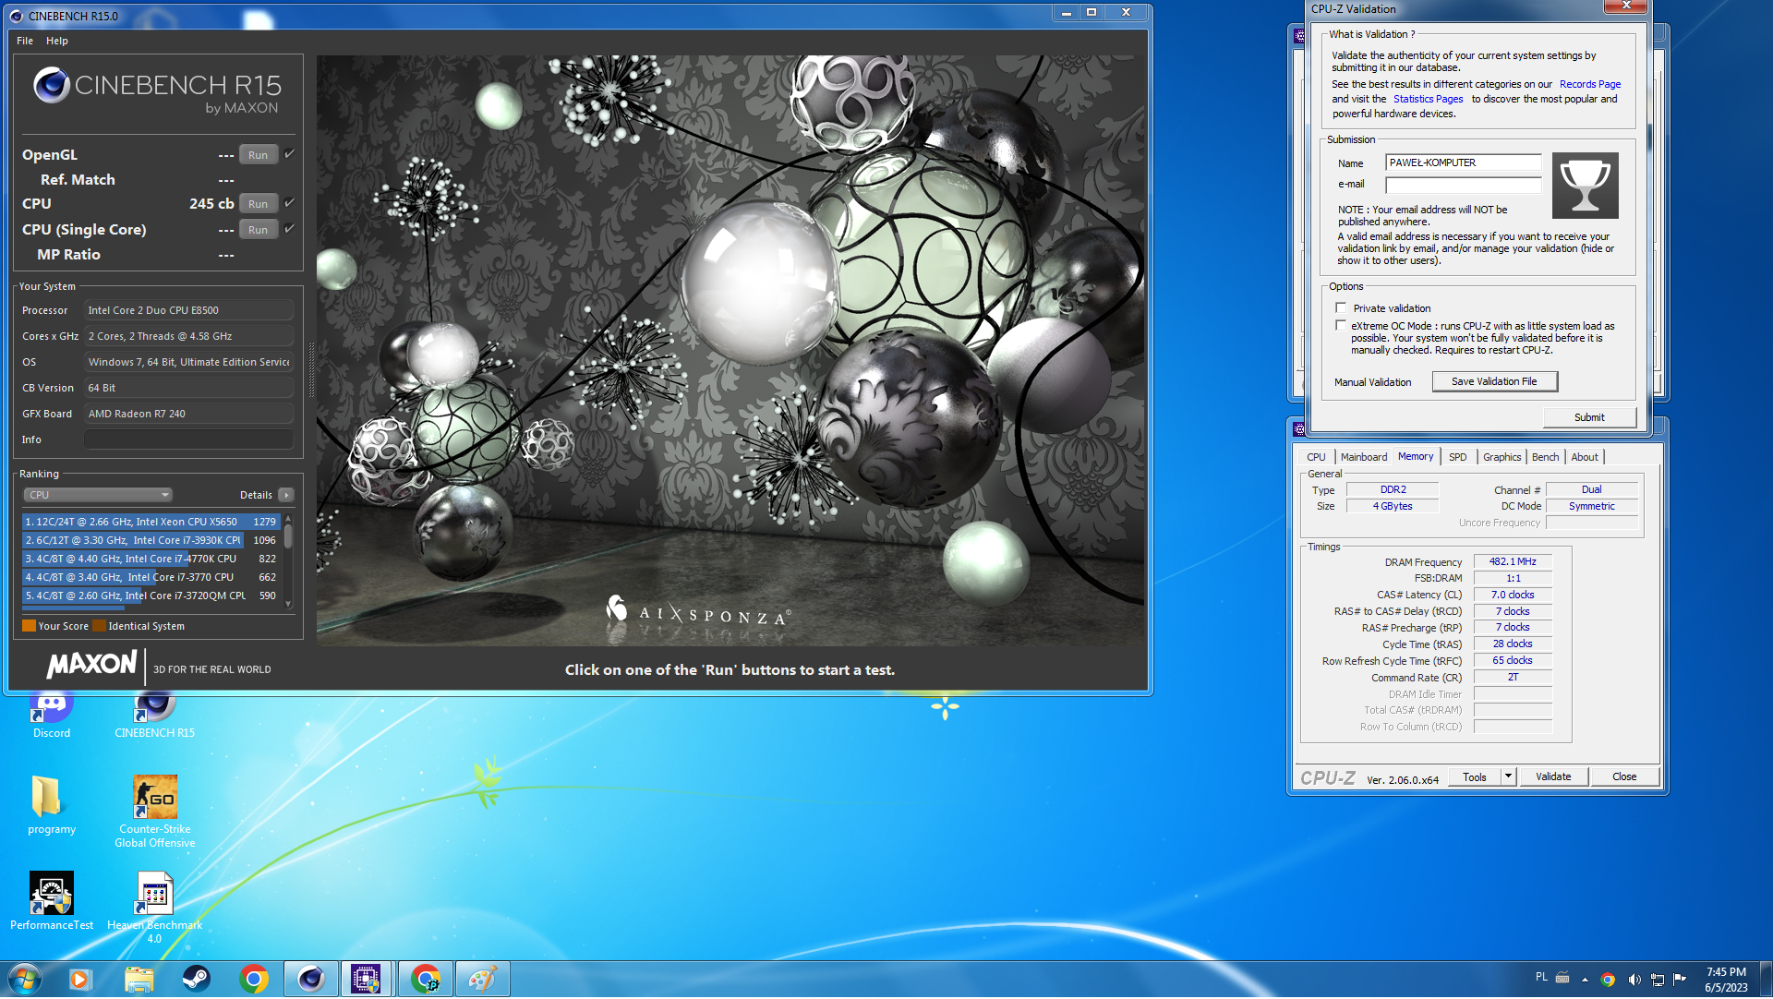Open the network tray icon

[x=1658, y=981]
